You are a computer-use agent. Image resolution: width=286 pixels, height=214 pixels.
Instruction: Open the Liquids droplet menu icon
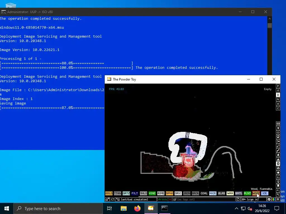click(278, 154)
